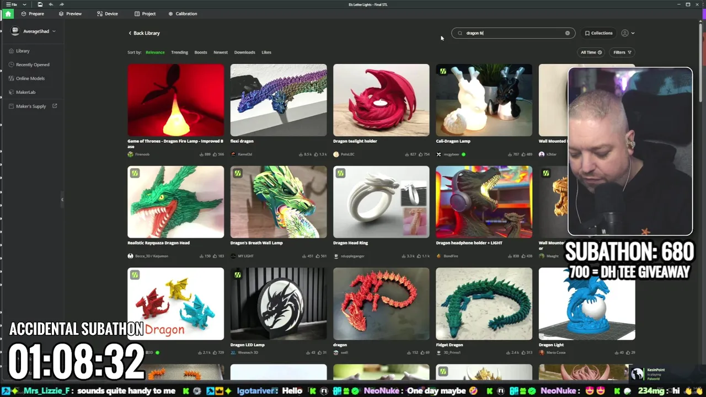Click the like icon on Fidget Dragon
The image size is (706, 397).
(x=524, y=352)
